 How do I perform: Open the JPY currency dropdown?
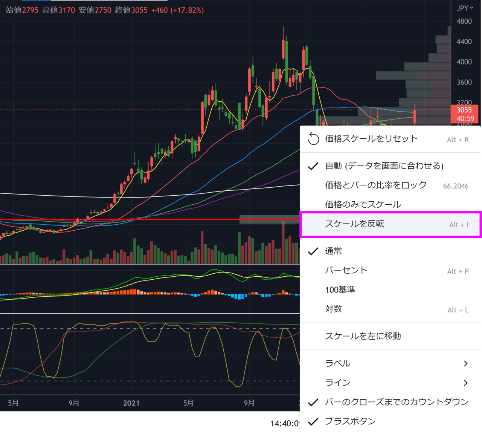click(465, 8)
